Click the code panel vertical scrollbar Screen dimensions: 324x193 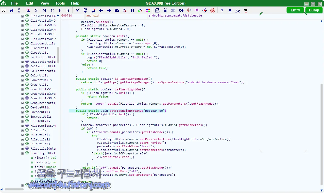coord(322,134)
